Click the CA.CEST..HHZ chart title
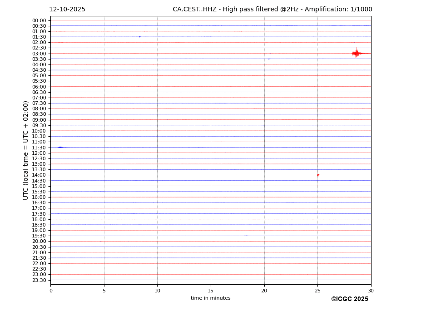421x316 pixels. pyautogui.click(x=272, y=10)
